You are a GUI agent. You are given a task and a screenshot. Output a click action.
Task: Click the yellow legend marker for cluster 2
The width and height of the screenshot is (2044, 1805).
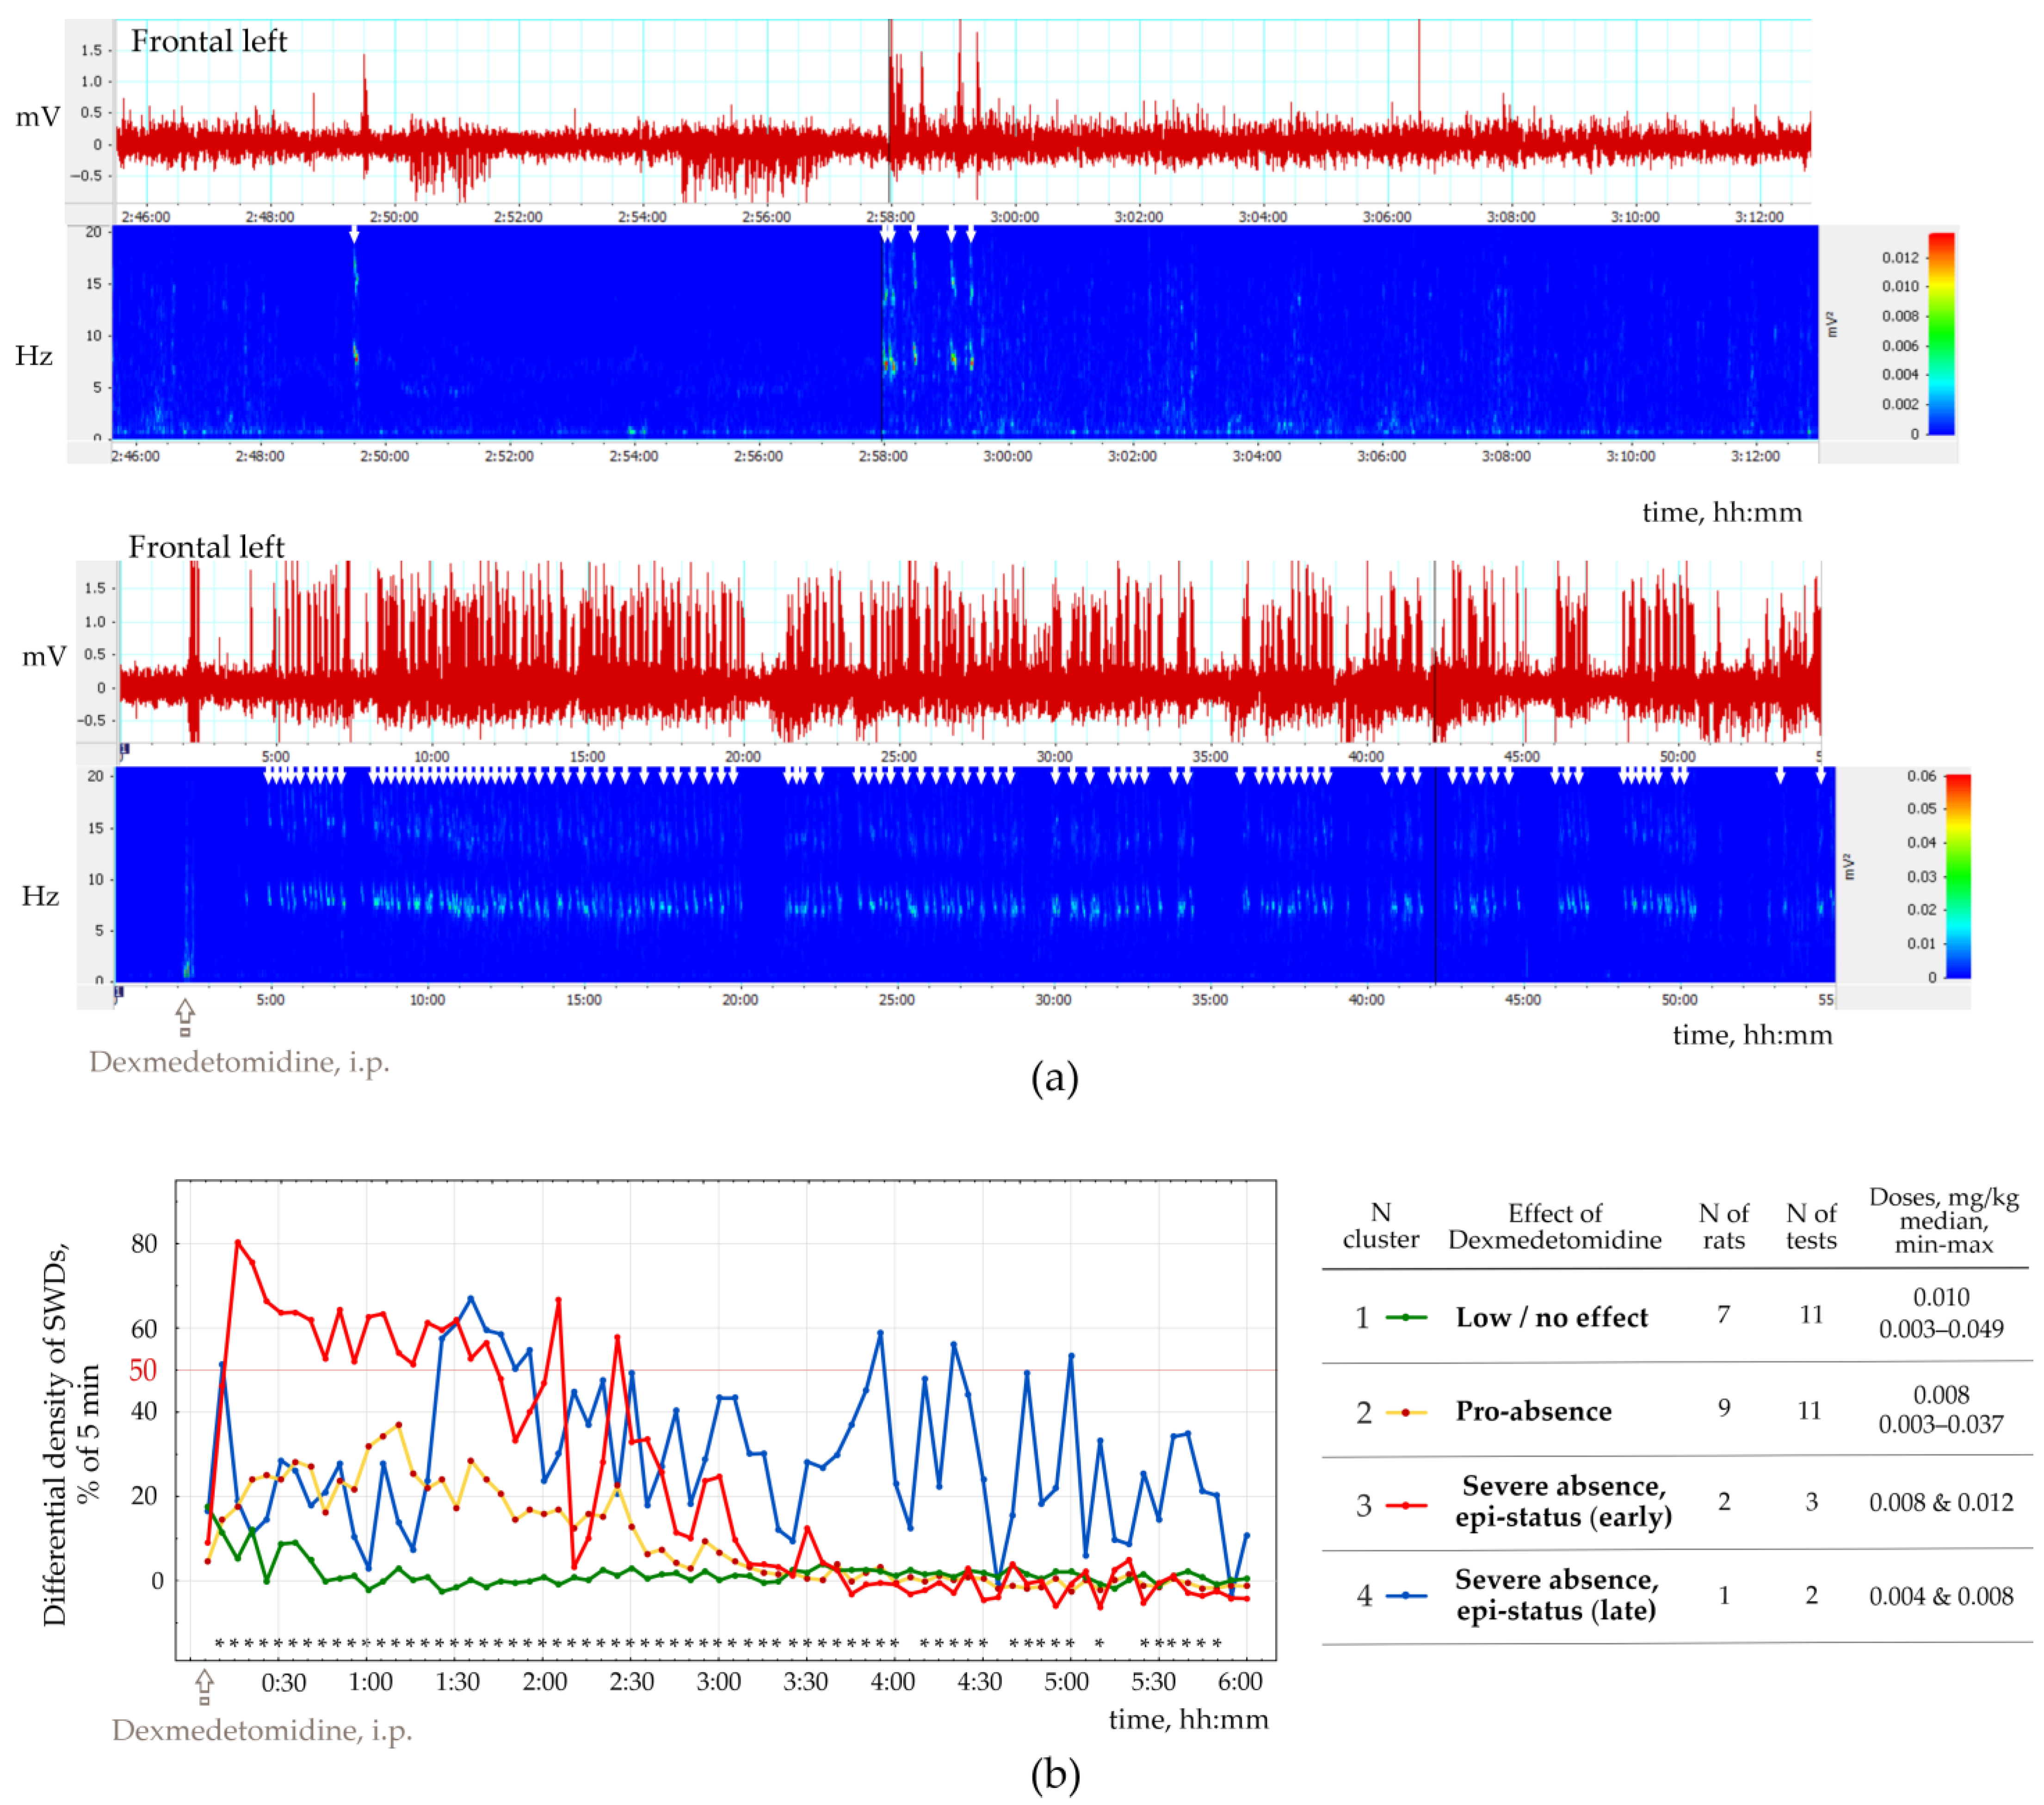click(x=1405, y=1412)
